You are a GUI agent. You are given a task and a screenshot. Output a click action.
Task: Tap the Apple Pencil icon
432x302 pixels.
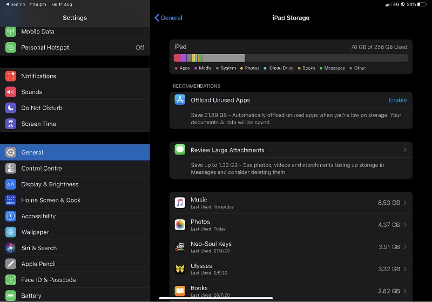coord(11,264)
